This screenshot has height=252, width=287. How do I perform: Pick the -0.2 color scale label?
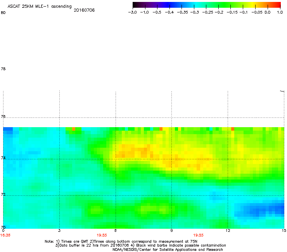[x=219, y=12]
